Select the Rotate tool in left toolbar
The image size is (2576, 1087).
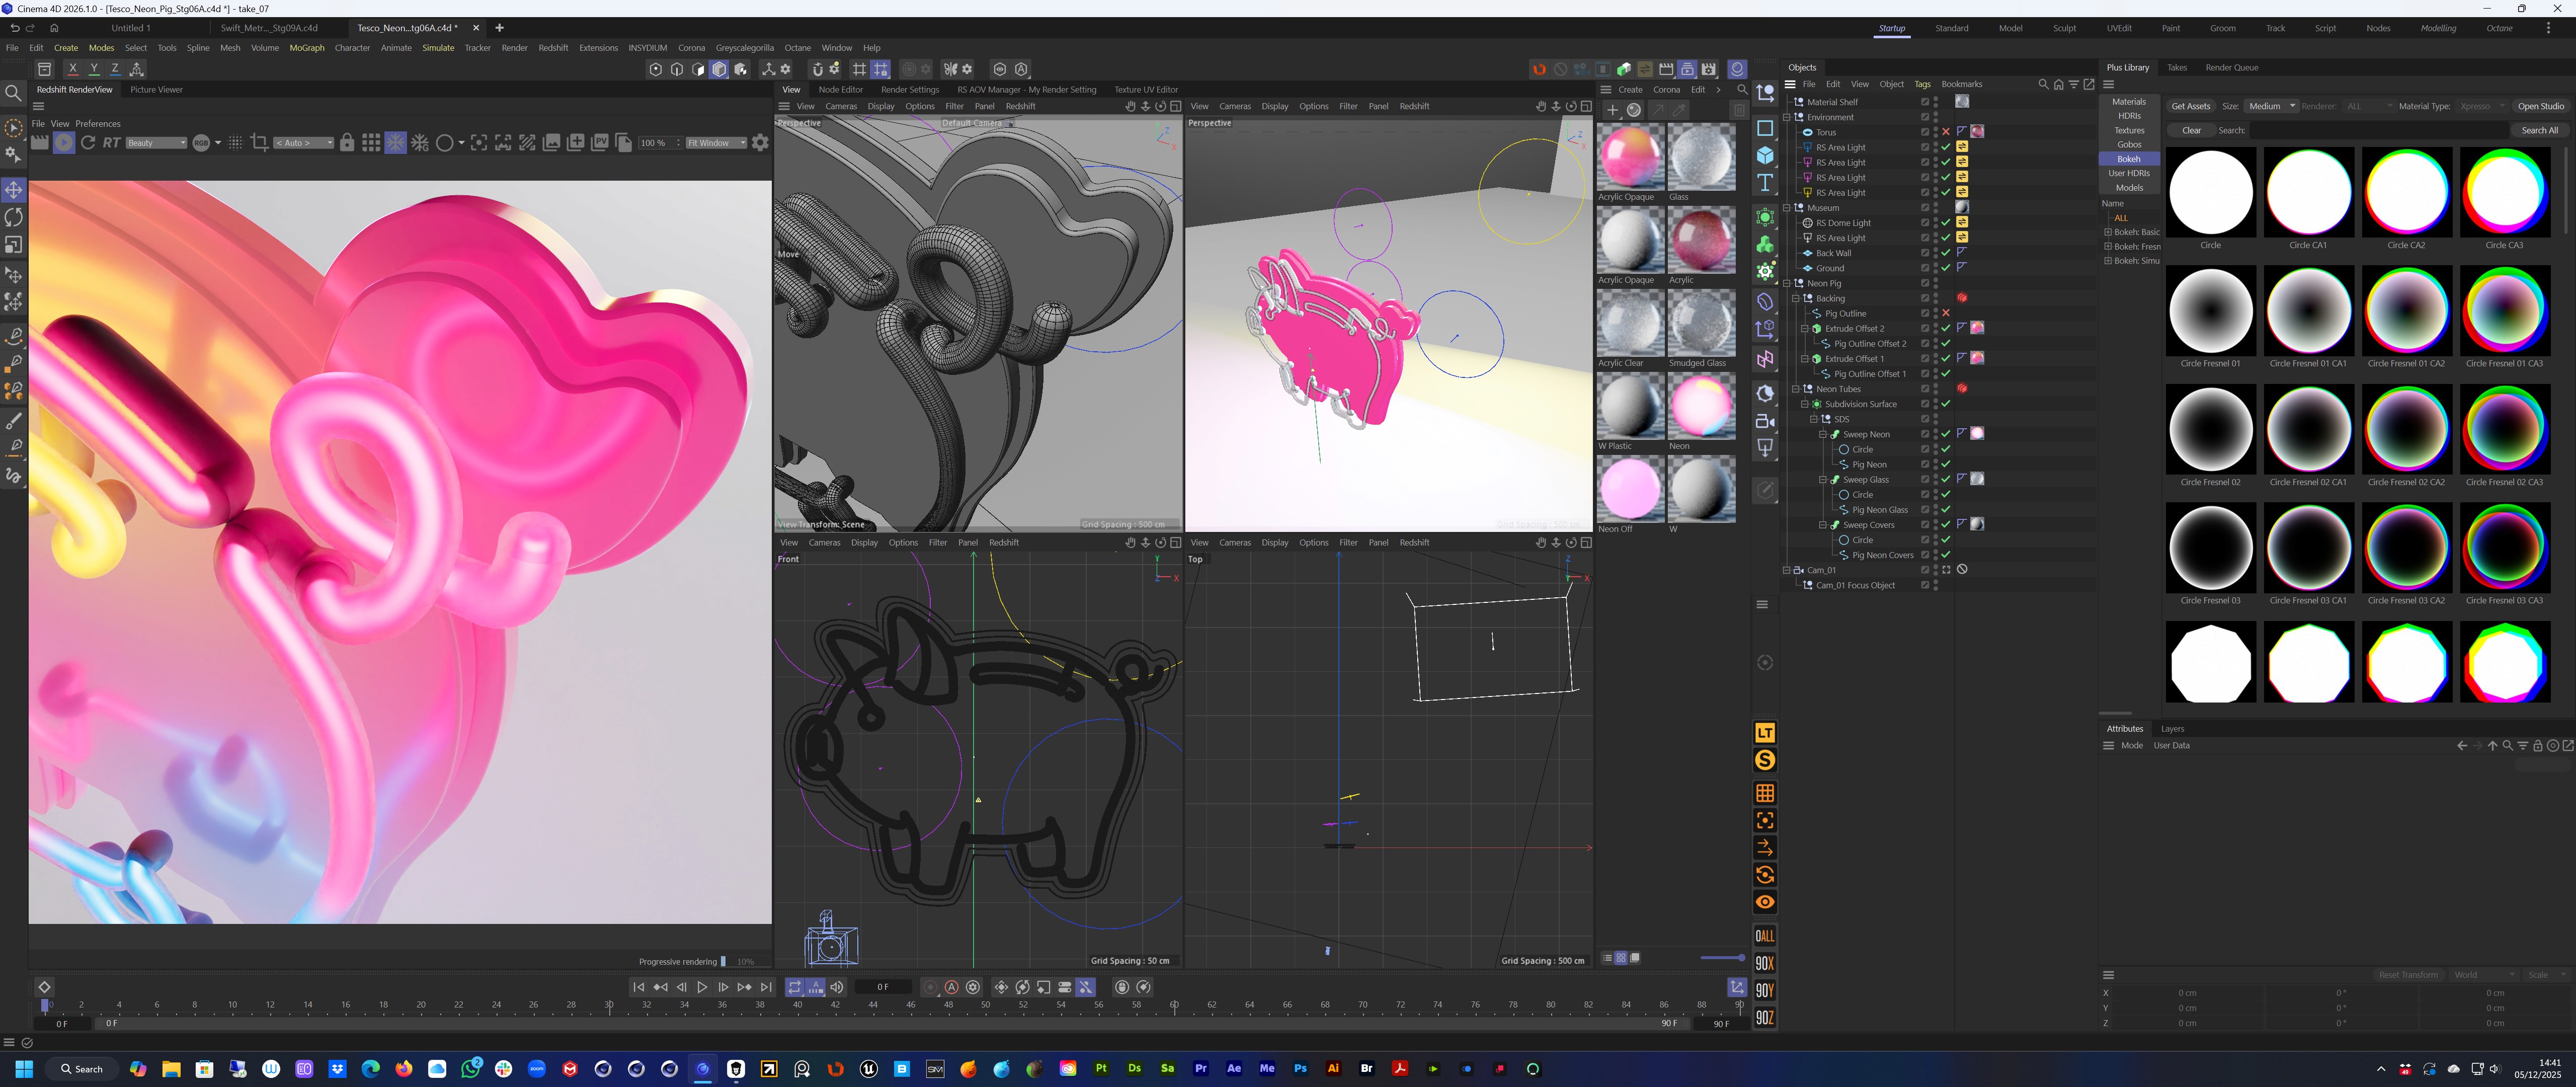click(x=14, y=217)
